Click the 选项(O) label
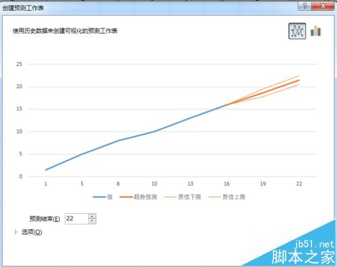 pos(32,232)
